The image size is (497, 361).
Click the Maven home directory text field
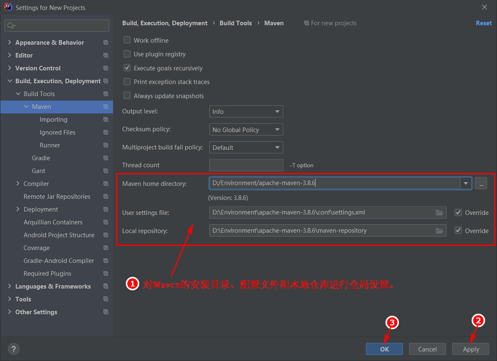coord(335,183)
